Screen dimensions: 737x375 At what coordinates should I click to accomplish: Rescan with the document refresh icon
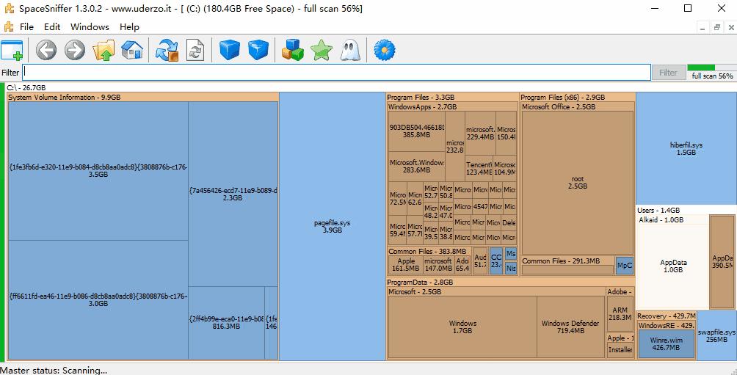click(x=195, y=50)
